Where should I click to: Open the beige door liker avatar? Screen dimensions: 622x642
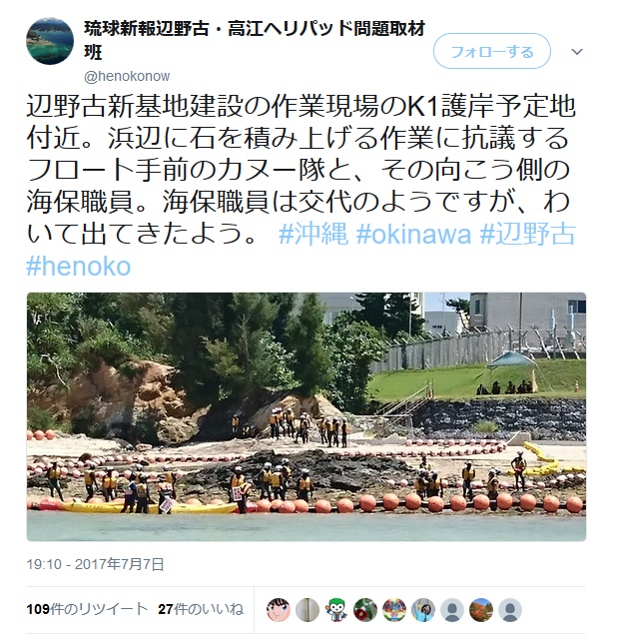point(308,610)
